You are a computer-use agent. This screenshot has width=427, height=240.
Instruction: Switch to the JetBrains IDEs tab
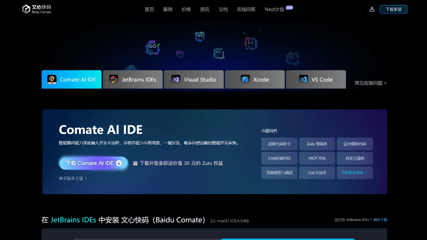click(x=132, y=79)
